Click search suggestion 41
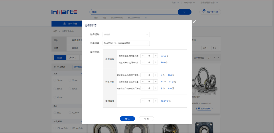 [146, 18]
